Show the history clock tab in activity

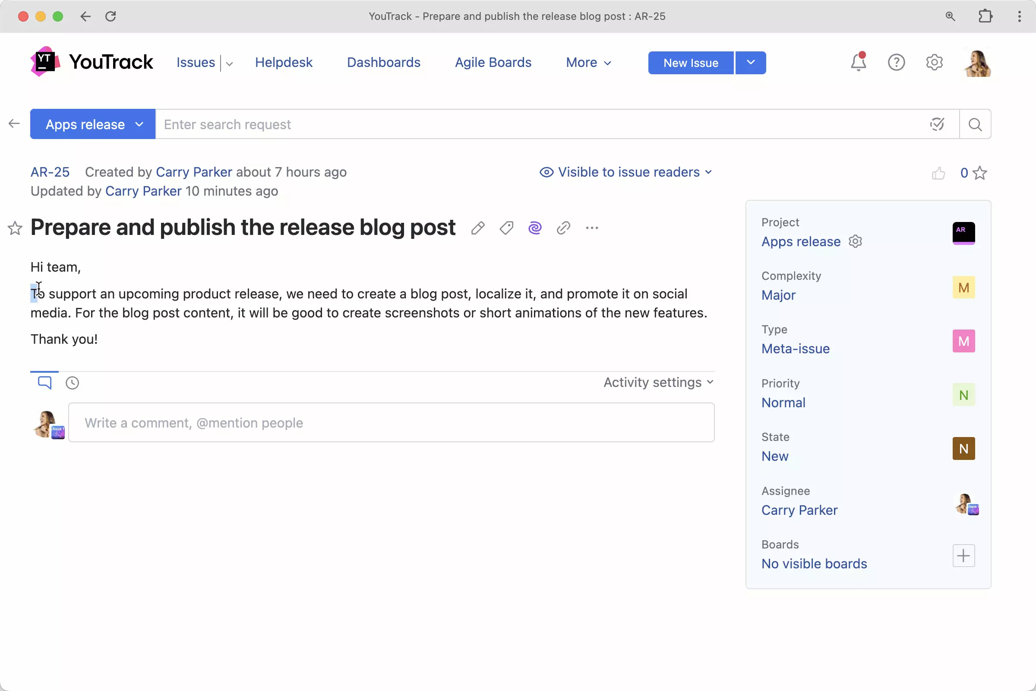point(72,383)
